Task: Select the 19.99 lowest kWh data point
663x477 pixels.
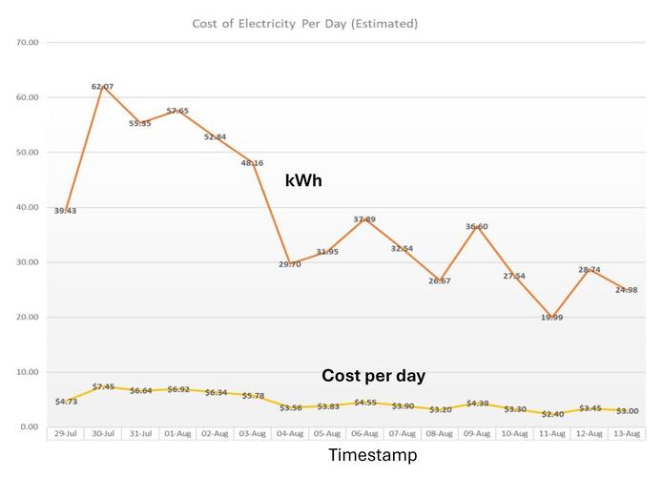Action: pos(551,317)
